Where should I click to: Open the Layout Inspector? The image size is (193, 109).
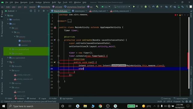[181, 98]
